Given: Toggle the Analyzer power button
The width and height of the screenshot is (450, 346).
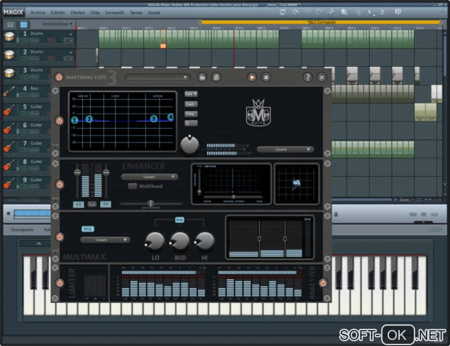Looking at the screenshot, I should point(323,283).
